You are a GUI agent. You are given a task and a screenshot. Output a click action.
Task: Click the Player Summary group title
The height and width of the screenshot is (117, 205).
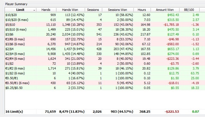tap(16, 4)
